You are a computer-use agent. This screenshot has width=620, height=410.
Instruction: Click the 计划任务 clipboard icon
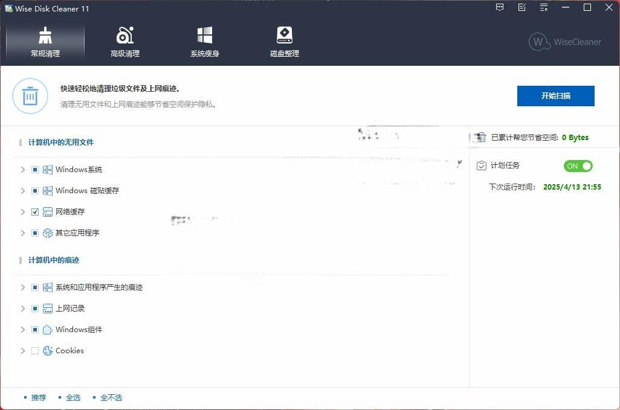pyautogui.click(x=481, y=165)
